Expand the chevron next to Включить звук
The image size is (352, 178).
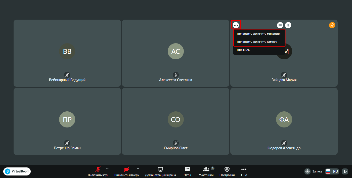(107, 168)
